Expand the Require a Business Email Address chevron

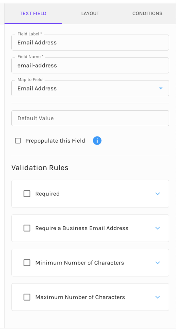(x=158, y=228)
